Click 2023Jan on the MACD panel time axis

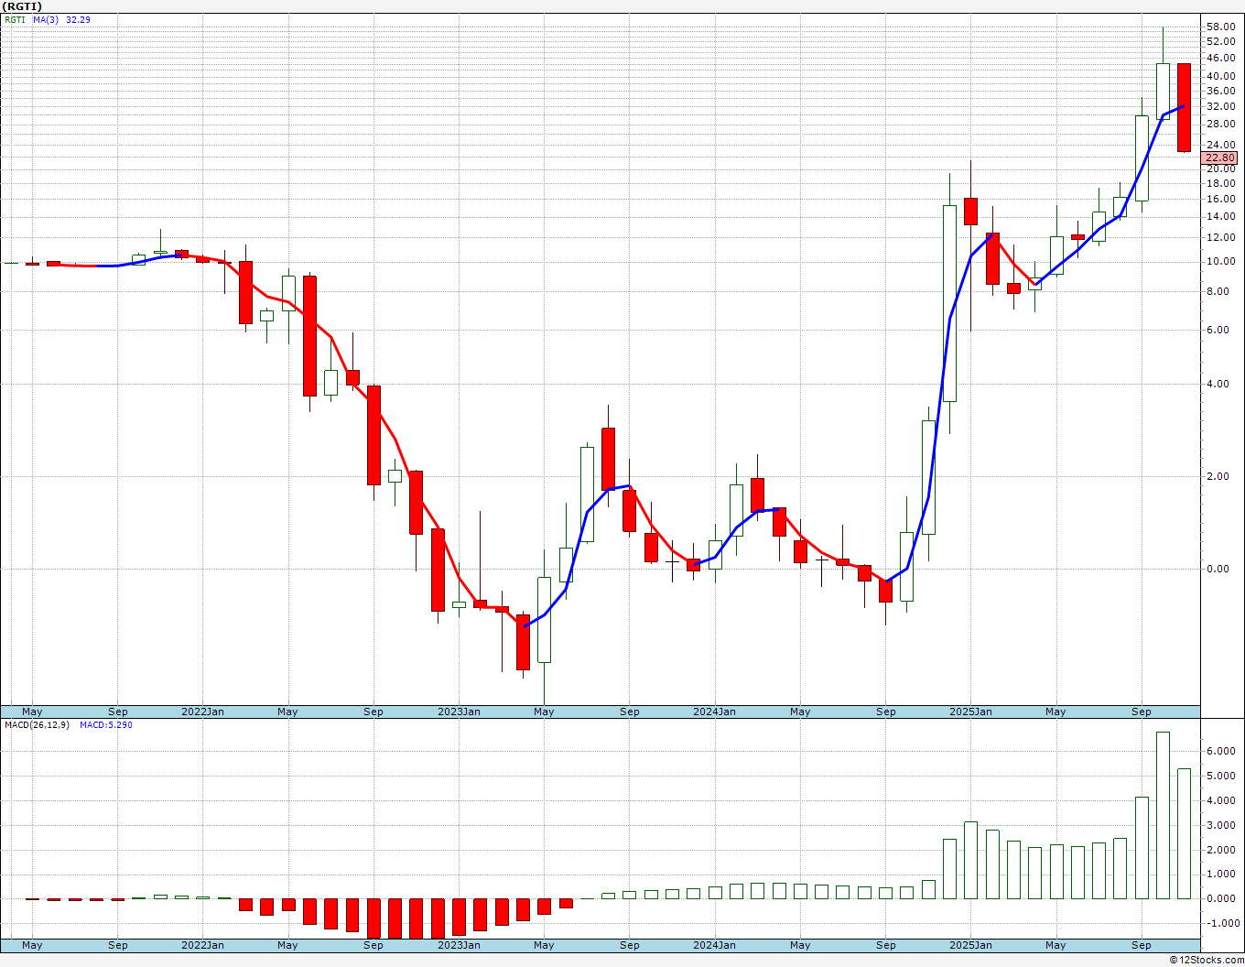(459, 945)
